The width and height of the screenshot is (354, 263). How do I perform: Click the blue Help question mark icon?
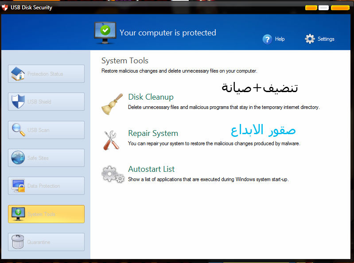267,39
